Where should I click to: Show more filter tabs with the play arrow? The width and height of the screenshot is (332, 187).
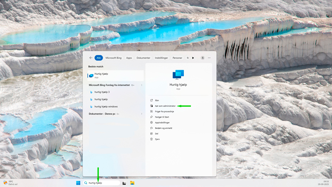[x=193, y=58]
